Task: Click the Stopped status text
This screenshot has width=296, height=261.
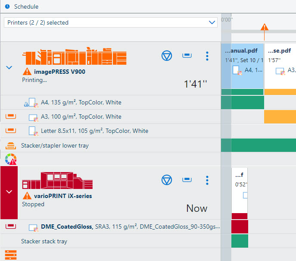Action: tap(33, 204)
